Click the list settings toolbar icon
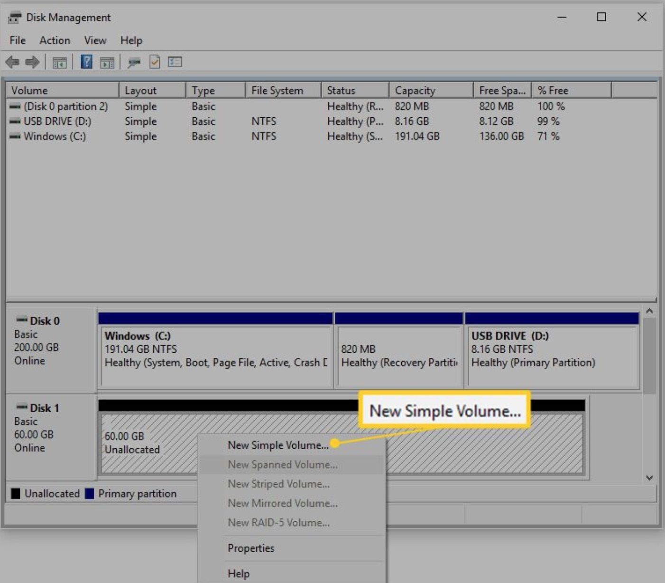The width and height of the screenshot is (665, 583). coord(175,62)
